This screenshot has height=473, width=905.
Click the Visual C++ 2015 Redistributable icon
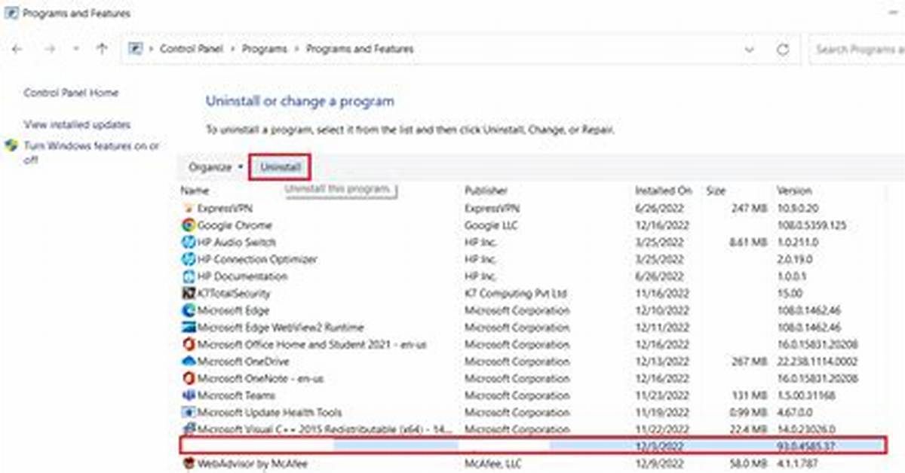[x=189, y=429]
